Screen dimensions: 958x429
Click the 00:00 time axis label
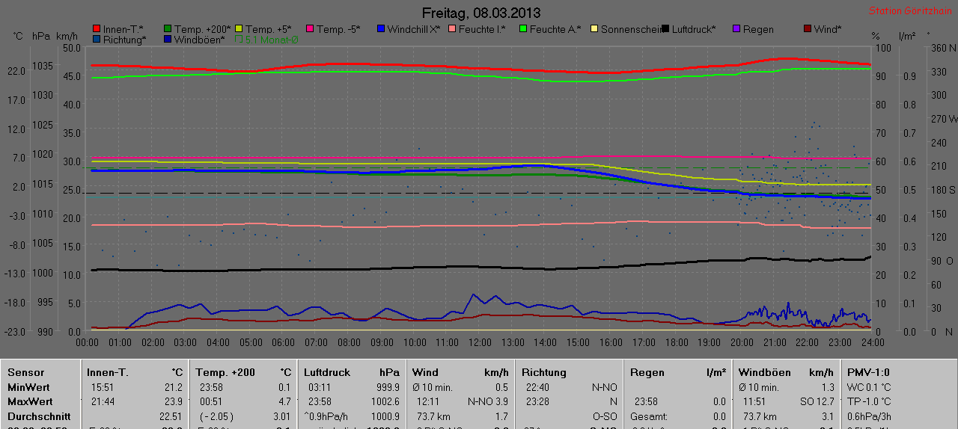click(88, 342)
